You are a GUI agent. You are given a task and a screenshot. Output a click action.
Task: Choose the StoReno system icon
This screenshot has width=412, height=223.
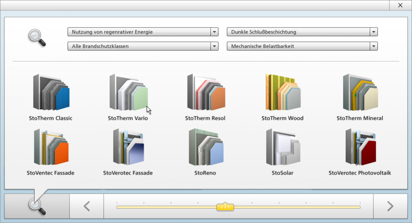(x=206, y=147)
